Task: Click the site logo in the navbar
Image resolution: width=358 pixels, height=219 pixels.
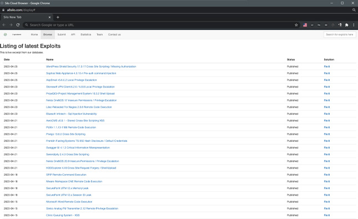Action: pos(5,34)
